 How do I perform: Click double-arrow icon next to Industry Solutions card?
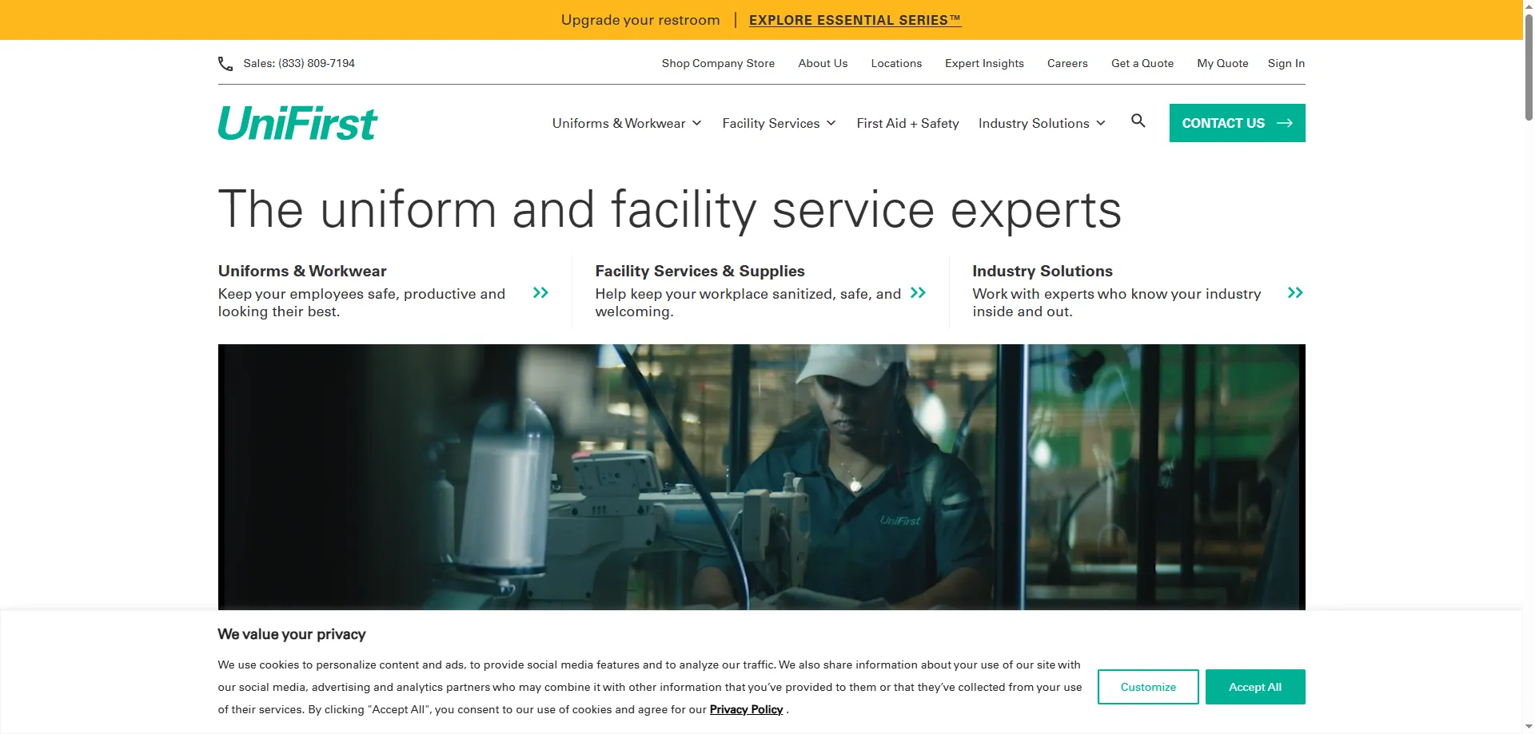[x=1295, y=293]
